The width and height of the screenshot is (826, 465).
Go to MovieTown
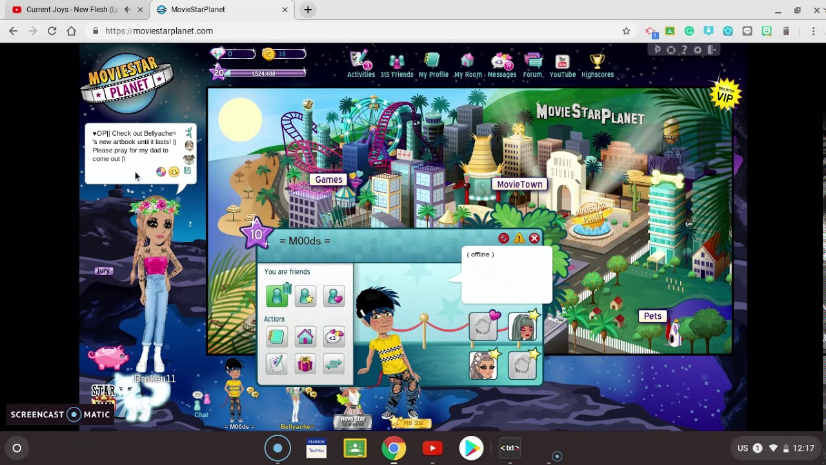pos(519,184)
